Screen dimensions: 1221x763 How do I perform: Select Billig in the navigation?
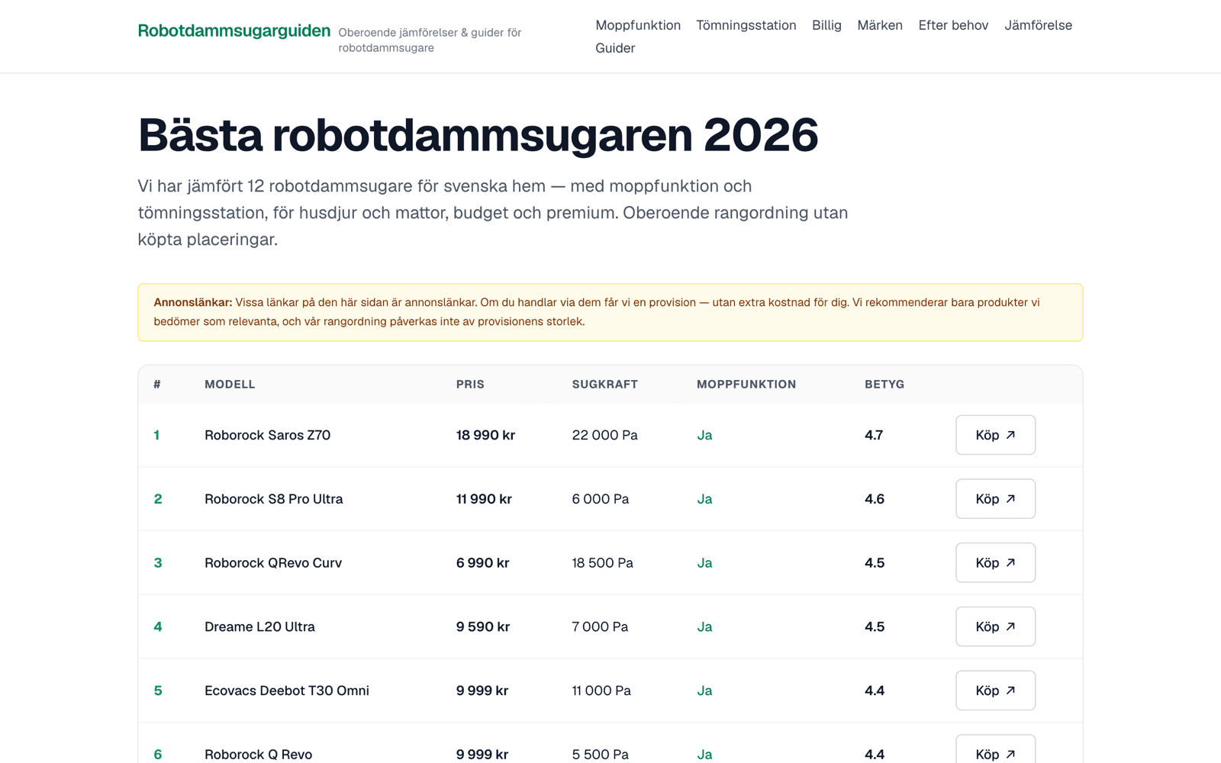(826, 25)
